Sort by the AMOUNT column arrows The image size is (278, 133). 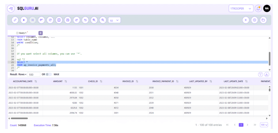[66, 81]
